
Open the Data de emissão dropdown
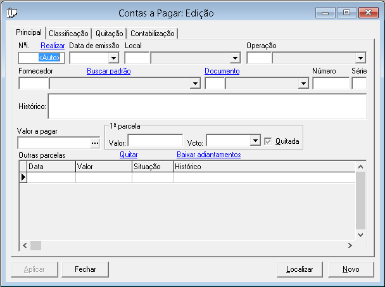coord(113,58)
